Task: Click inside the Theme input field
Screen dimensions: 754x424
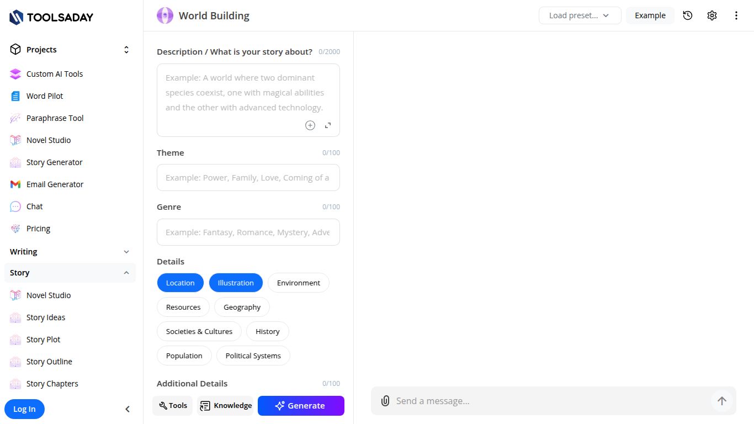Action: [248, 177]
